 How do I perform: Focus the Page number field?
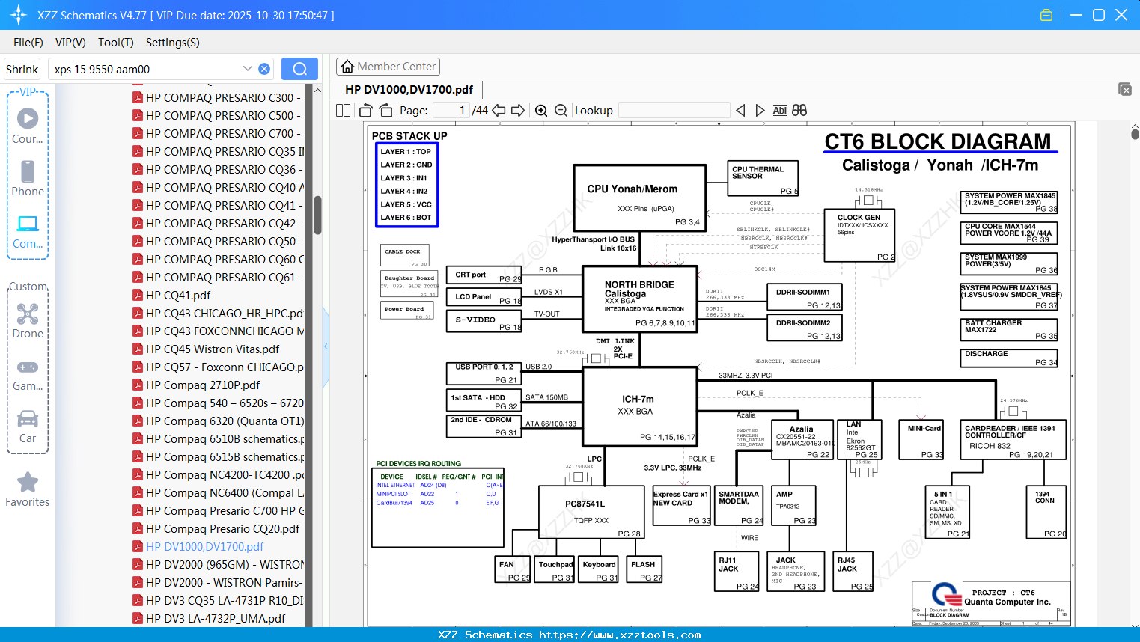tap(451, 110)
